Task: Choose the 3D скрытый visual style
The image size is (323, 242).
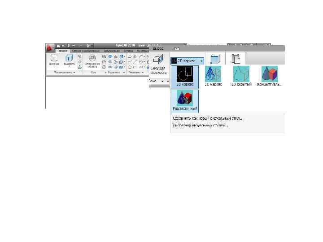Action: click(241, 77)
